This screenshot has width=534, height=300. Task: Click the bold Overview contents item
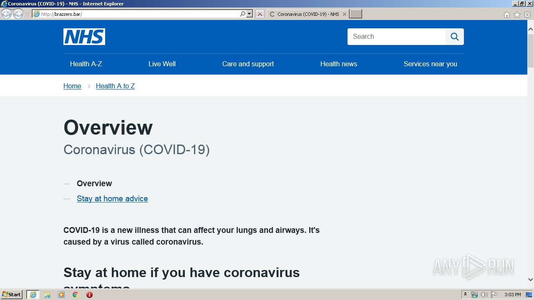tap(94, 183)
